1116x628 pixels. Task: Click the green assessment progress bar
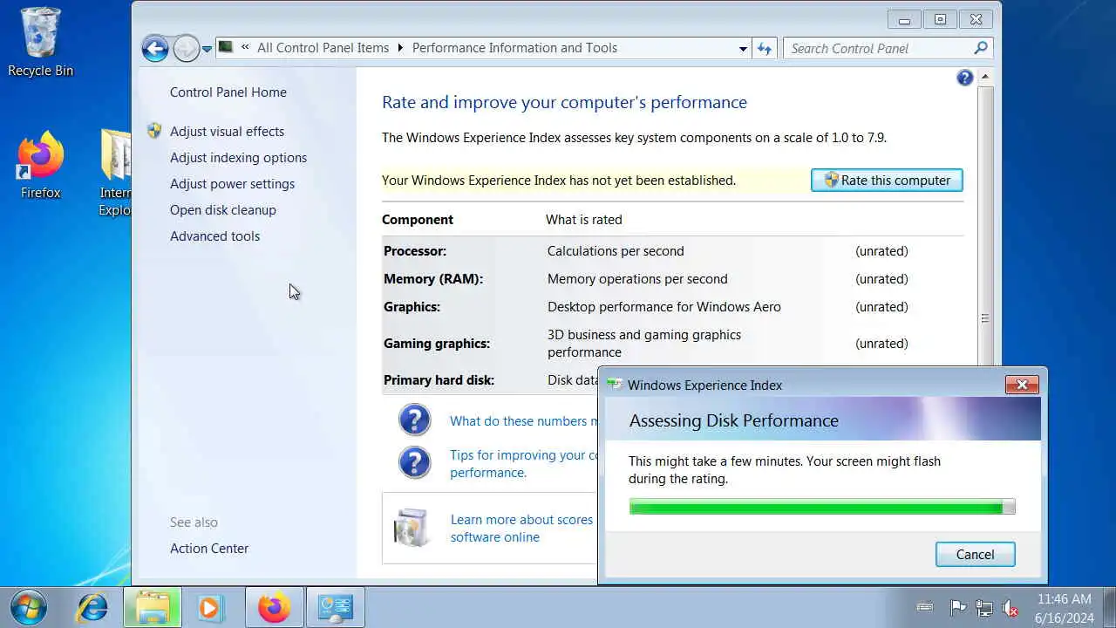(822, 507)
